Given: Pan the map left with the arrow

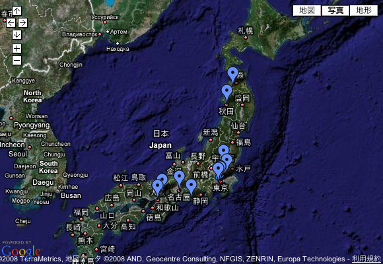Looking at the screenshot, I should point(11,23).
